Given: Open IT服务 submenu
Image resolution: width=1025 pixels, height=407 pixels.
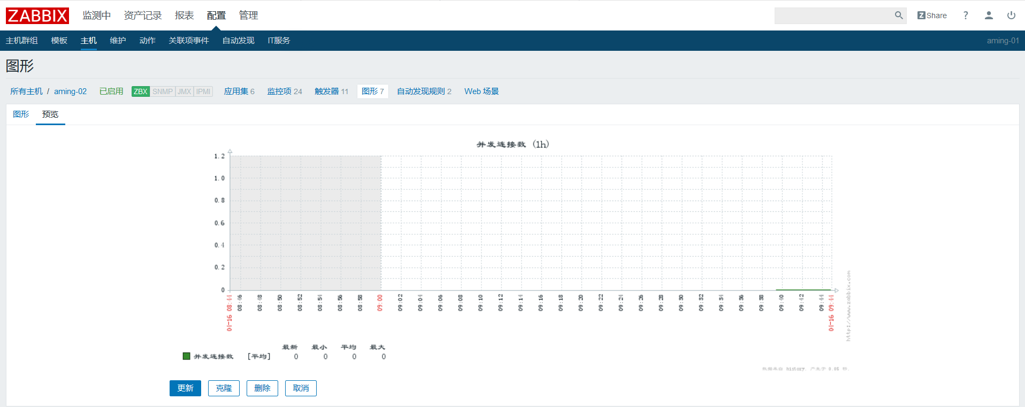Looking at the screenshot, I should click(x=279, y=41).
